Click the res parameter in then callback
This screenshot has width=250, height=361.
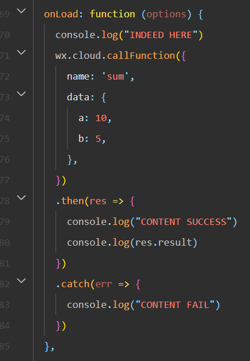[x=98, y=201]
